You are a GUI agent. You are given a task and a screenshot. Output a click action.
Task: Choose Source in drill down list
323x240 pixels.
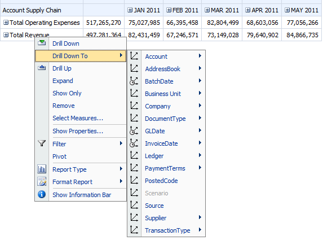pos(154,206)
